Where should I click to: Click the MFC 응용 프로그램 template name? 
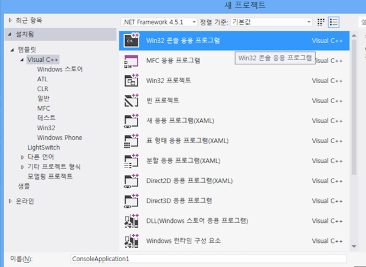click(x=173, y=61)
